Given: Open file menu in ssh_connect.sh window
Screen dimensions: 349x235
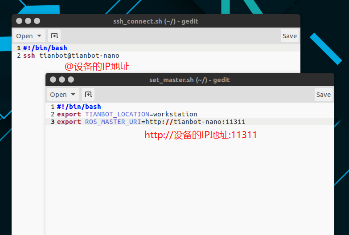Looking at the screenshot, I should tap(29, 36).
